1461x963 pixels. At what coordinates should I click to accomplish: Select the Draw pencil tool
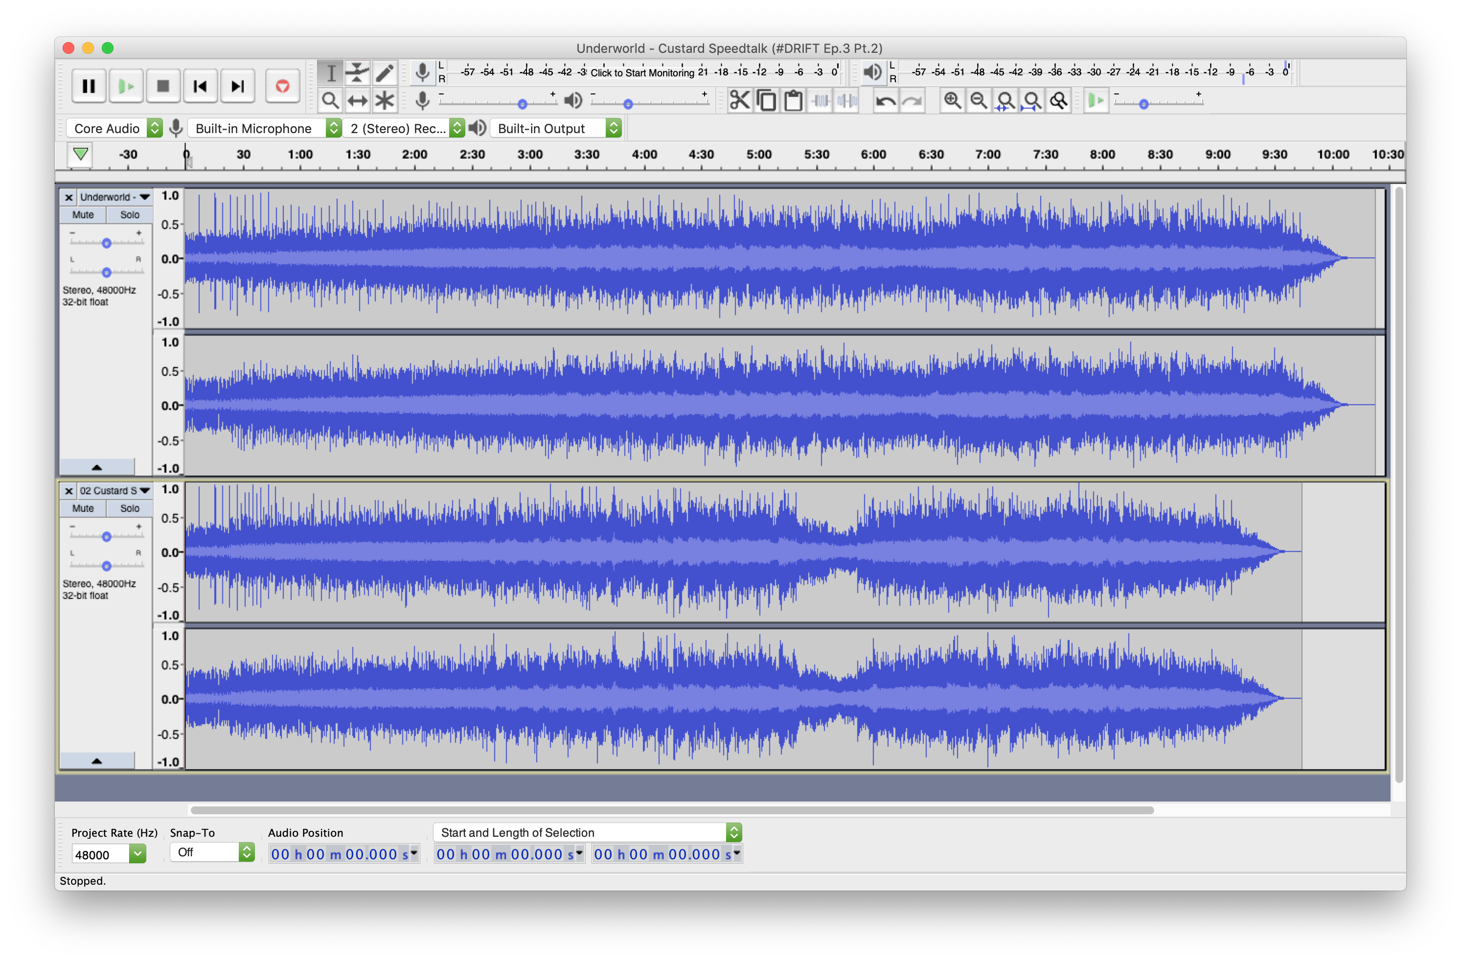pyautogui.click(x=385, y=73)
